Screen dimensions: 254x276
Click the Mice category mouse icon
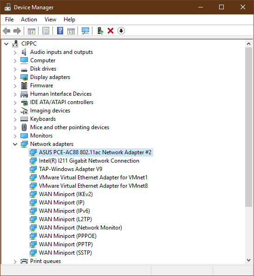tap(24, 127)
